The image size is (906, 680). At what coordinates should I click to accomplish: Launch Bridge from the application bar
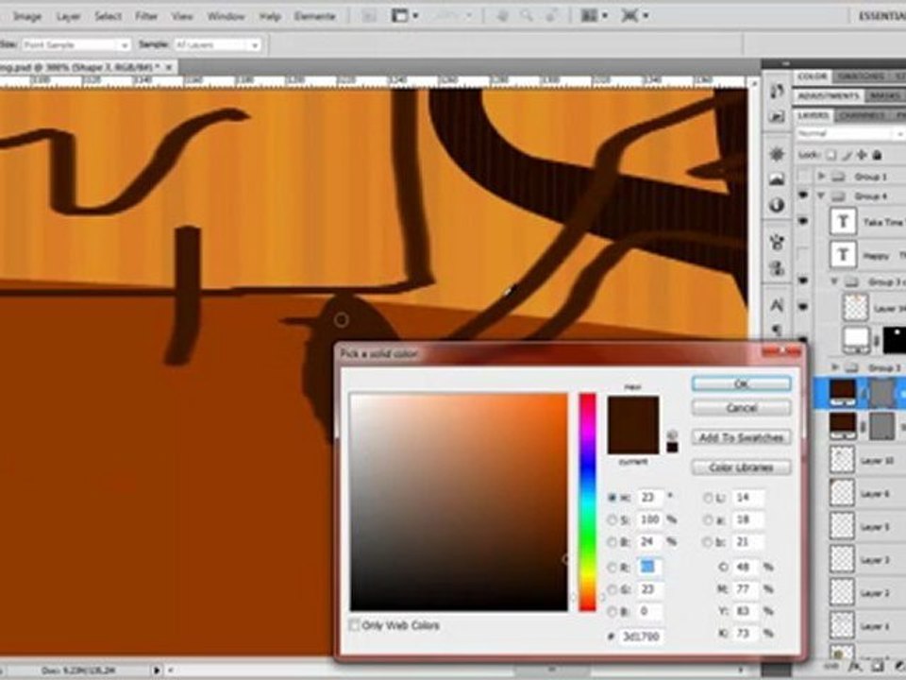(x=369, y=16)
